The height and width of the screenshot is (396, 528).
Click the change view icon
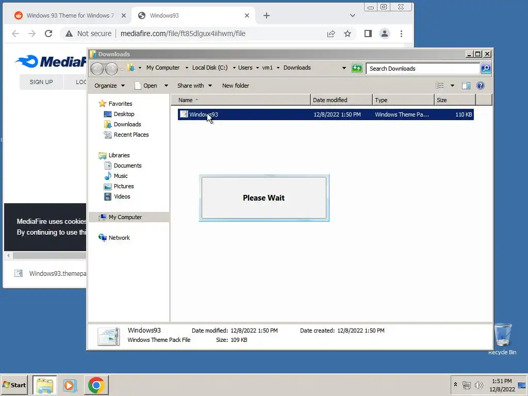click(x=439, y=86)
